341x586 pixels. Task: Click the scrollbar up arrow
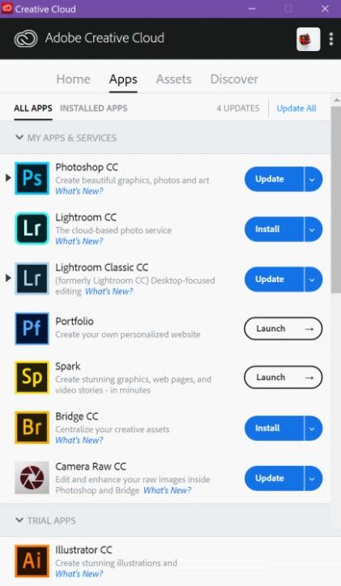(336, 101)
